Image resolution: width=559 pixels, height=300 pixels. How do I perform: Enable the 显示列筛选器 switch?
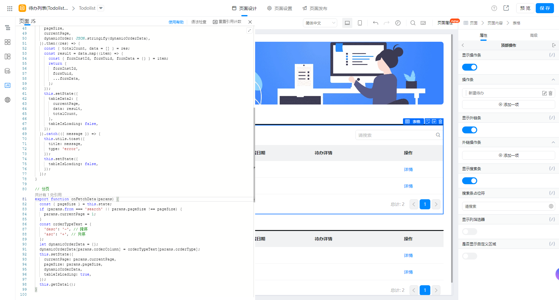470,232
